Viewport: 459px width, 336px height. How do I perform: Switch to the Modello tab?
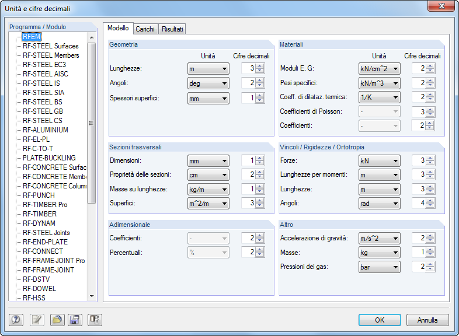(x=118, y=28)
